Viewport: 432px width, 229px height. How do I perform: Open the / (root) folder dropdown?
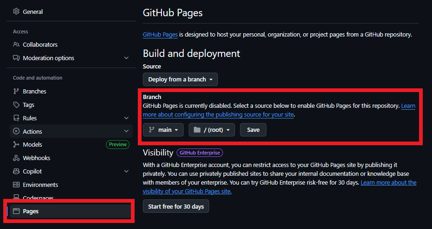click(211, 130)
